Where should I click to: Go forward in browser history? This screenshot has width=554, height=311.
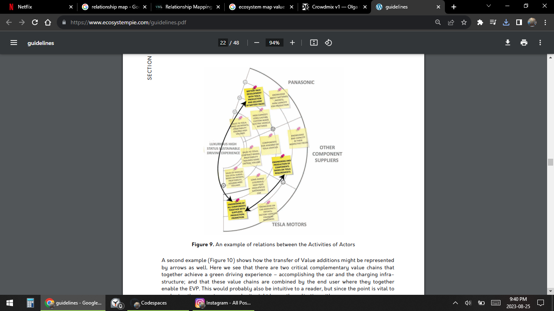[x=22, y=23]
